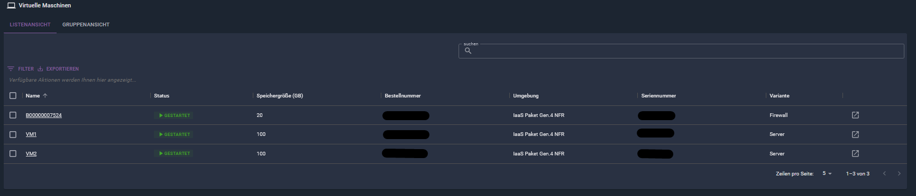The height and width of the screenshot is (196, 916).
Task: Select the Listenansicht tab
Action: click(x=30, y=25)
